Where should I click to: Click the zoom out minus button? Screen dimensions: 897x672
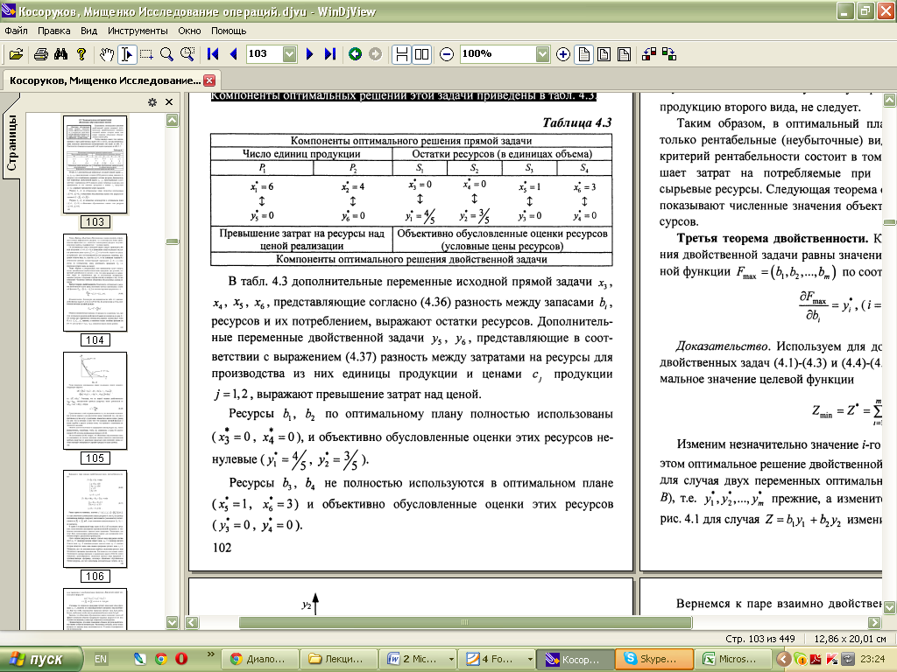click(x=447, y=54)
